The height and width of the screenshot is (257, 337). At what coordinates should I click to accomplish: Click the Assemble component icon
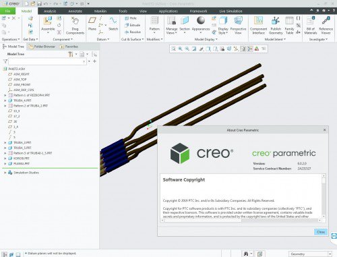[48, 21]
